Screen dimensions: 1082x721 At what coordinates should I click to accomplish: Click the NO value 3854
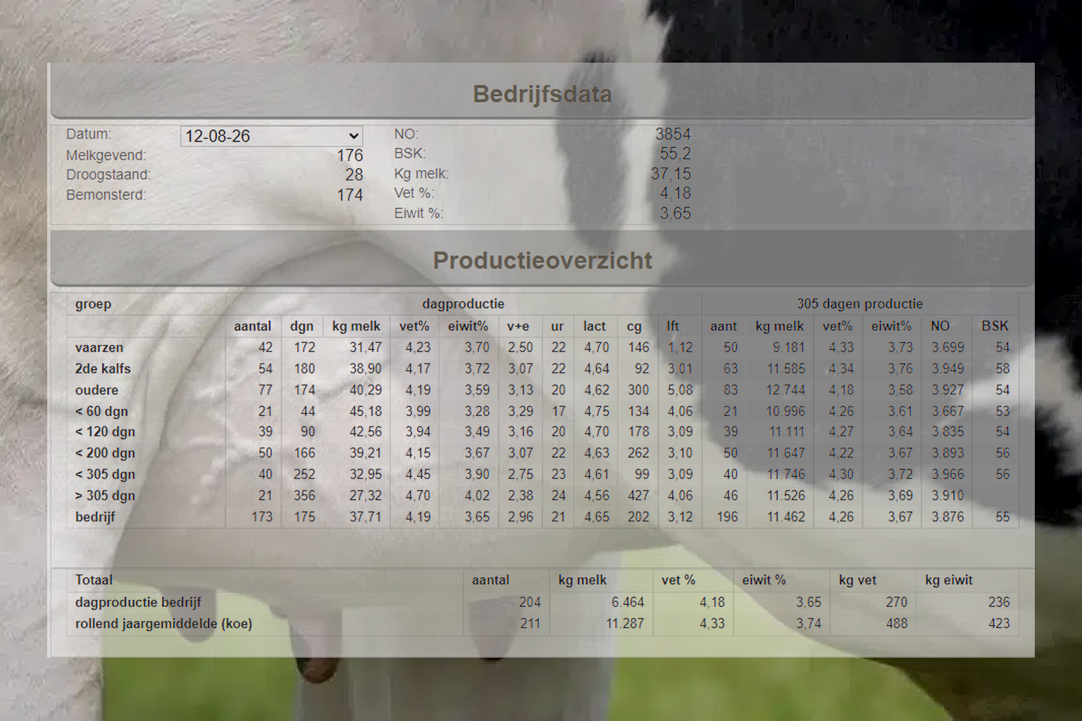coord(673,134)
